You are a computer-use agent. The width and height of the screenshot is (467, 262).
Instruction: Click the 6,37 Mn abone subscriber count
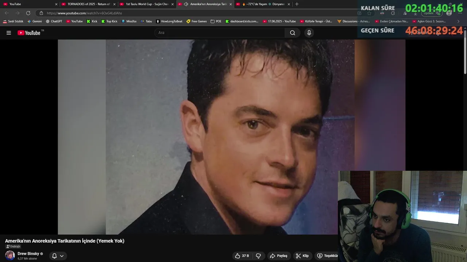(27, 258)
